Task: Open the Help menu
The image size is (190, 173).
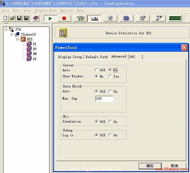Action: point(80,11)
